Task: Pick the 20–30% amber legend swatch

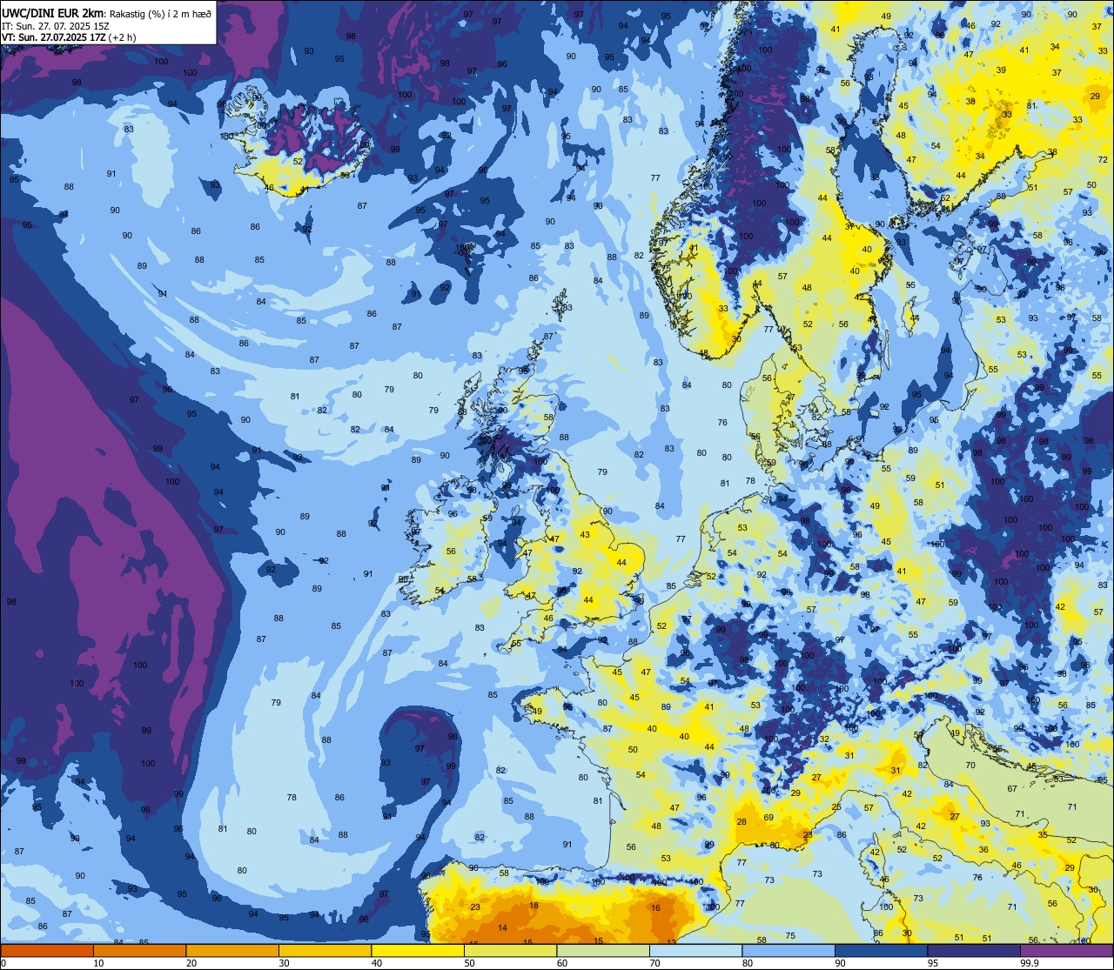Action: (x=232, y=951)
